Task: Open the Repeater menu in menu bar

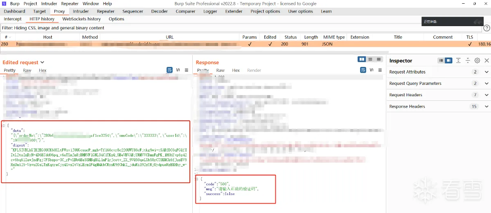Action: point(70,4)
